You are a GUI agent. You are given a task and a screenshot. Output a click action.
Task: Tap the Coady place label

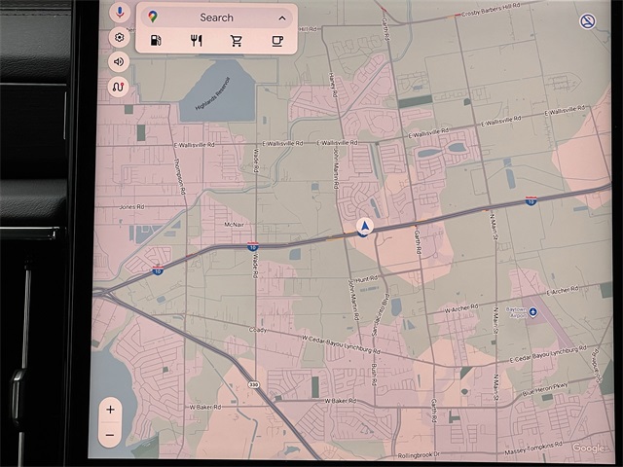point(257,330)
